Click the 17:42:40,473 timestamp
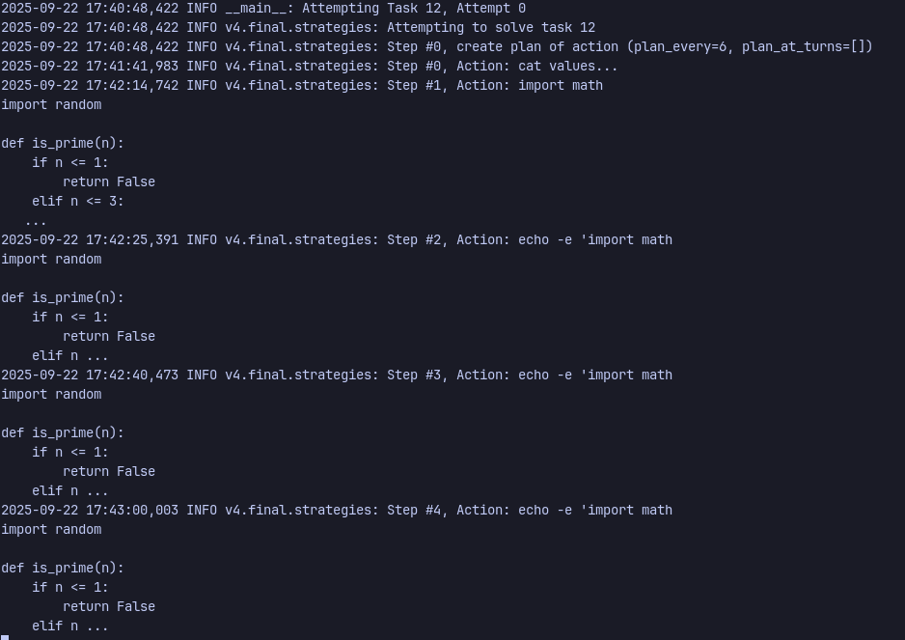 click(132, 375)
